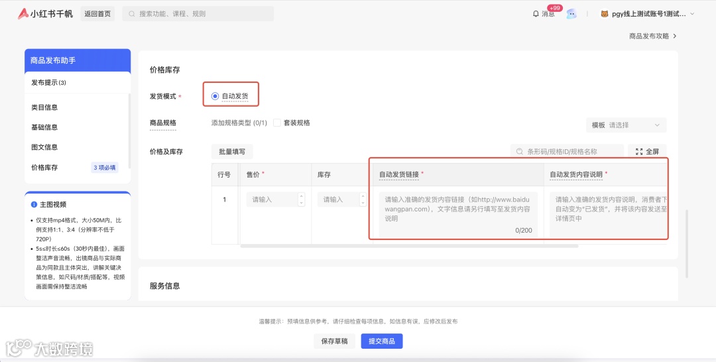Open 发布提示(3) in sidebar
This screenshot has height=362, width=716.
(x=48, y=83)
